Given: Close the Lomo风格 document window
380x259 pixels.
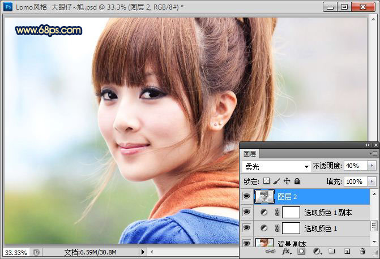Looking at the screenshot, I should point(363,7).
